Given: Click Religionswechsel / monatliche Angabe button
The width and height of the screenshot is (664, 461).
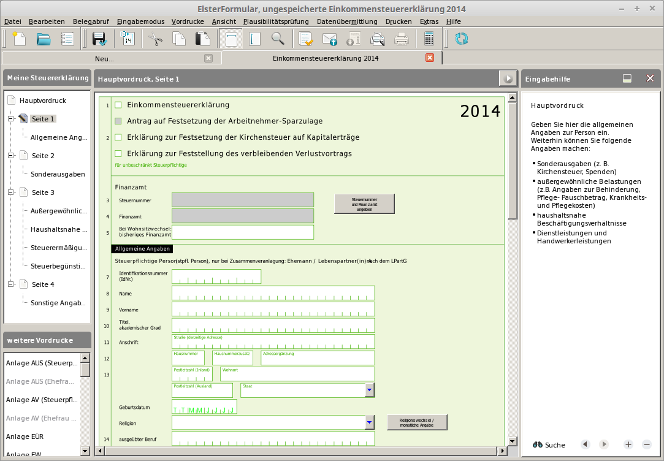Looking at the screenshot, I should point(417,422).
